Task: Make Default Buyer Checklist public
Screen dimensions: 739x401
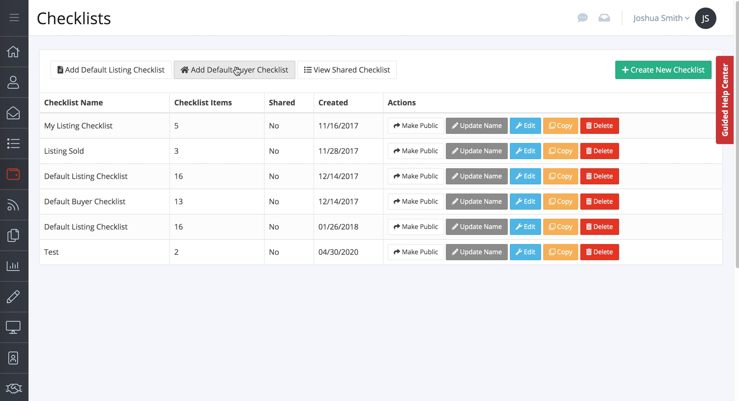Action: point(416,201)
